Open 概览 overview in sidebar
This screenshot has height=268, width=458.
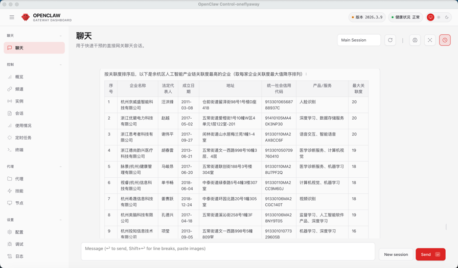34,77
